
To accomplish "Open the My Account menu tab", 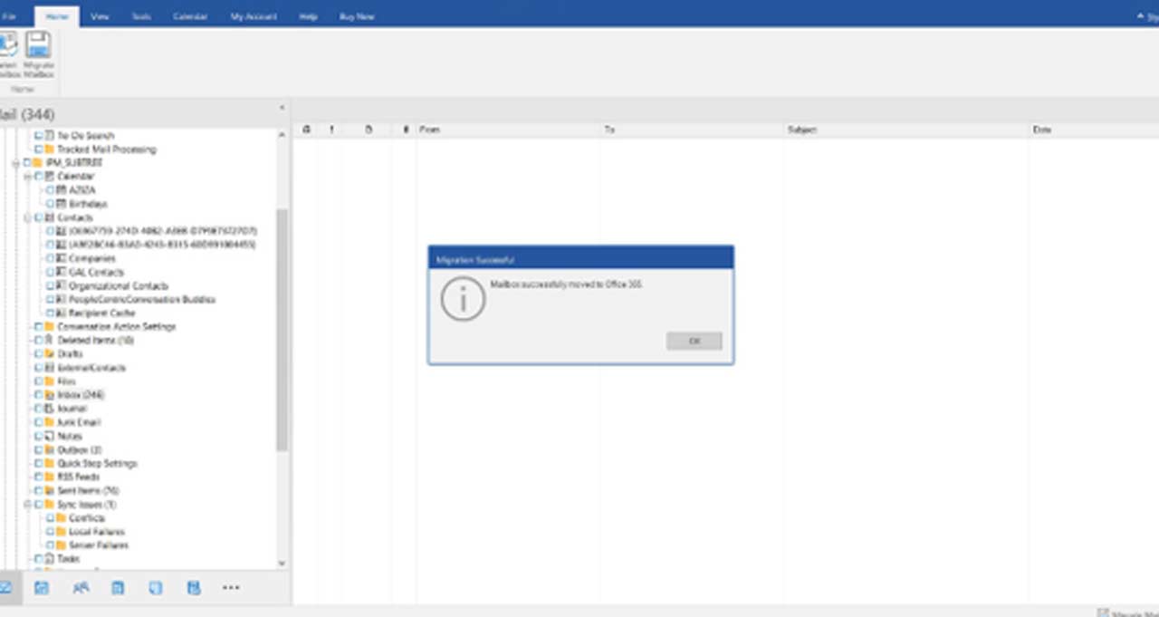I will 254,16.
